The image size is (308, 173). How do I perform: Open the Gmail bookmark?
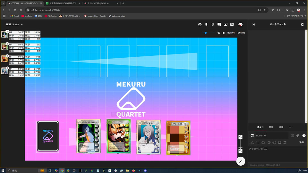pyautogui.click(x=14, y=16)
